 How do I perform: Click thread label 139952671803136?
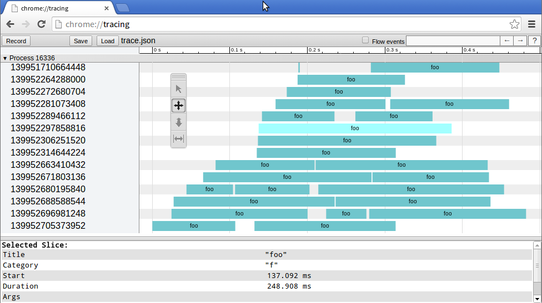[48, 177]
